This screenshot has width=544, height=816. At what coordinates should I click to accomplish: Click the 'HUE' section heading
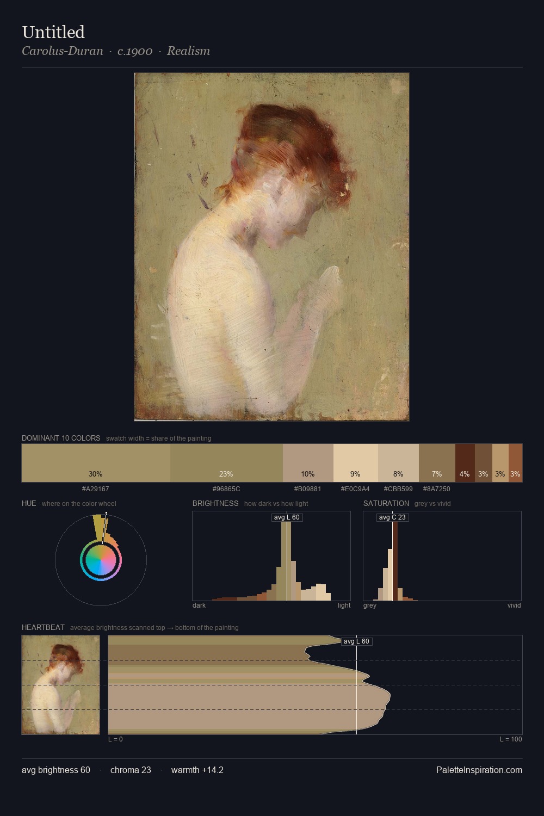pos(29,503)
